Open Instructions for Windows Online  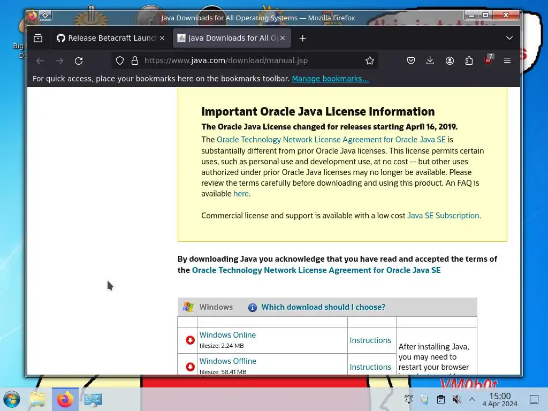370,340
